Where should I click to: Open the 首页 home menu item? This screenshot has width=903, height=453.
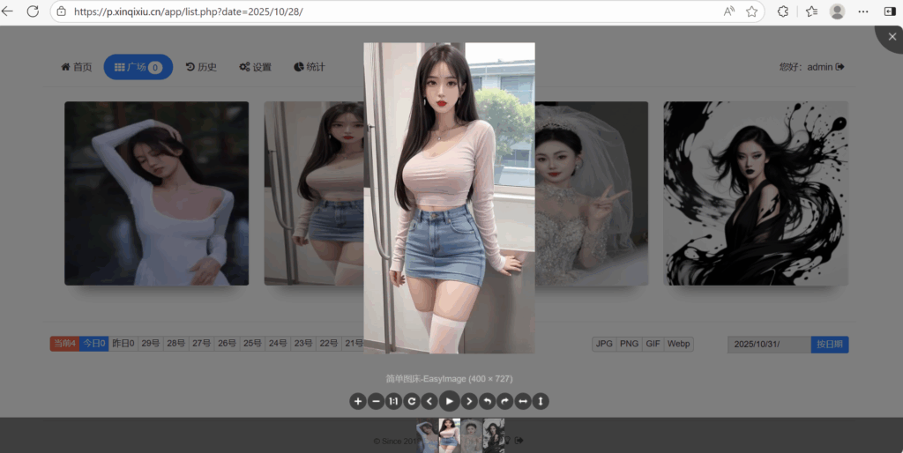coord(76,67)
